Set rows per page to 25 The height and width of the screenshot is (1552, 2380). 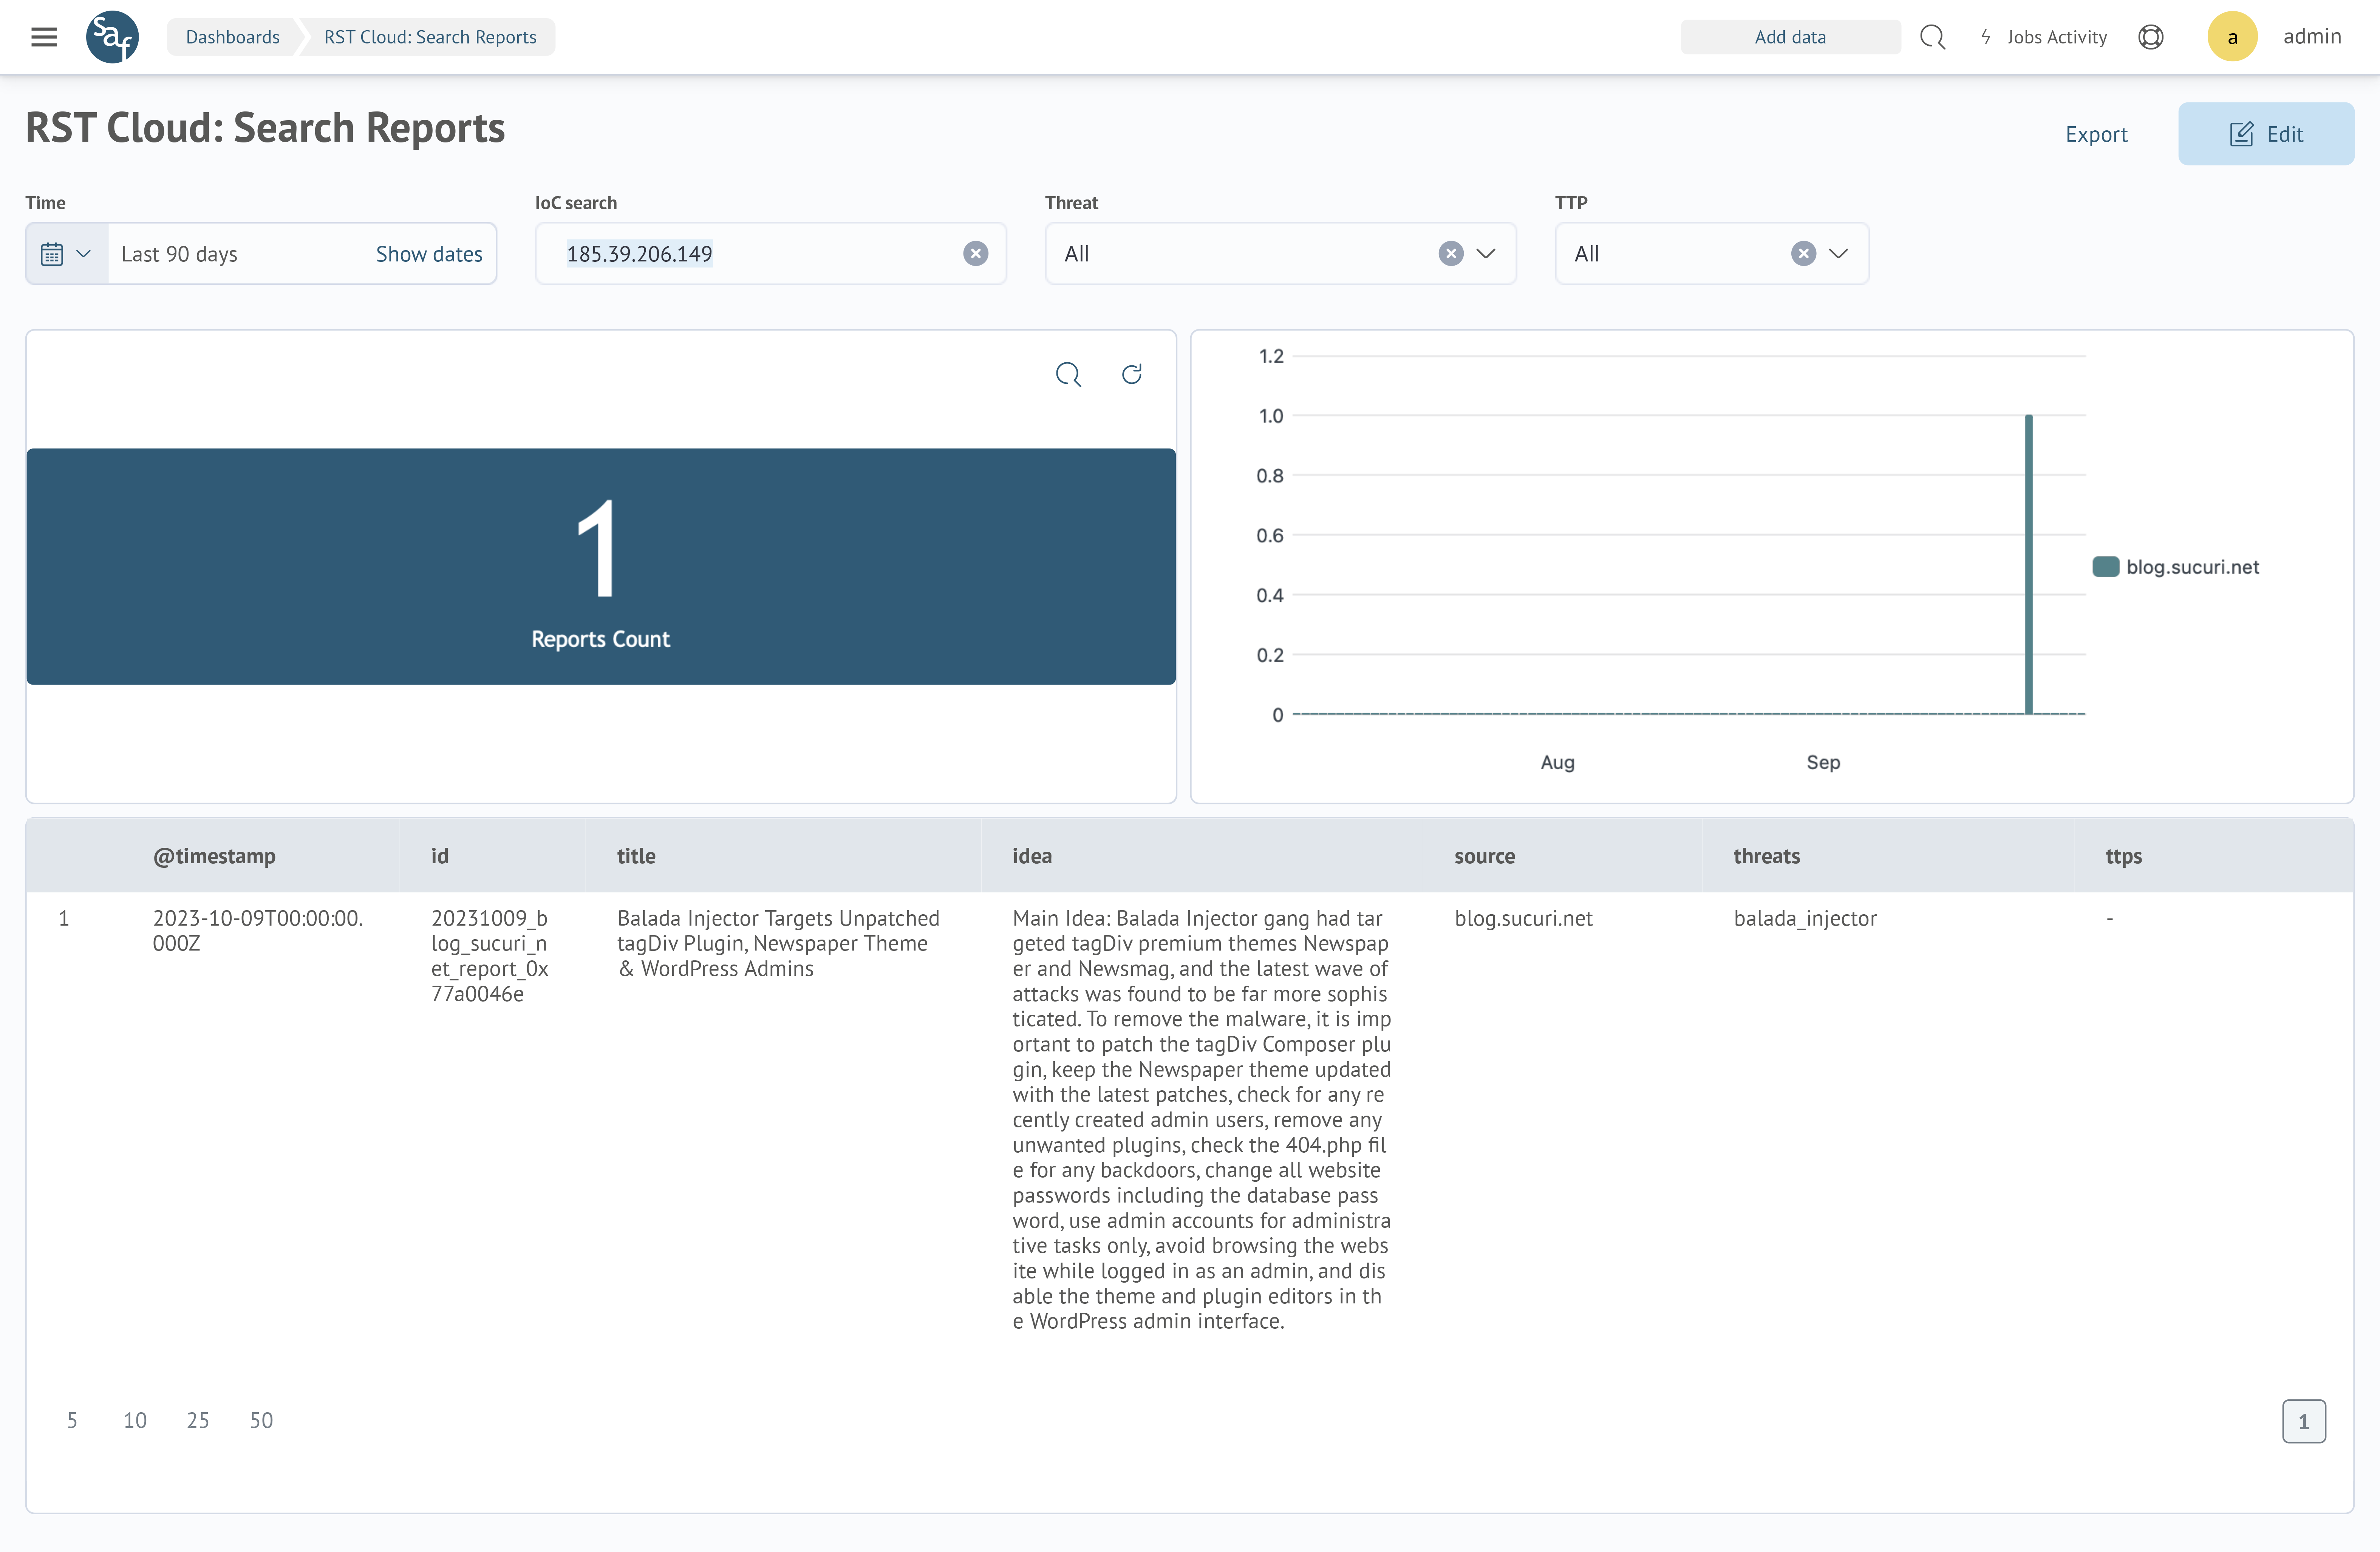(198, 1420)
